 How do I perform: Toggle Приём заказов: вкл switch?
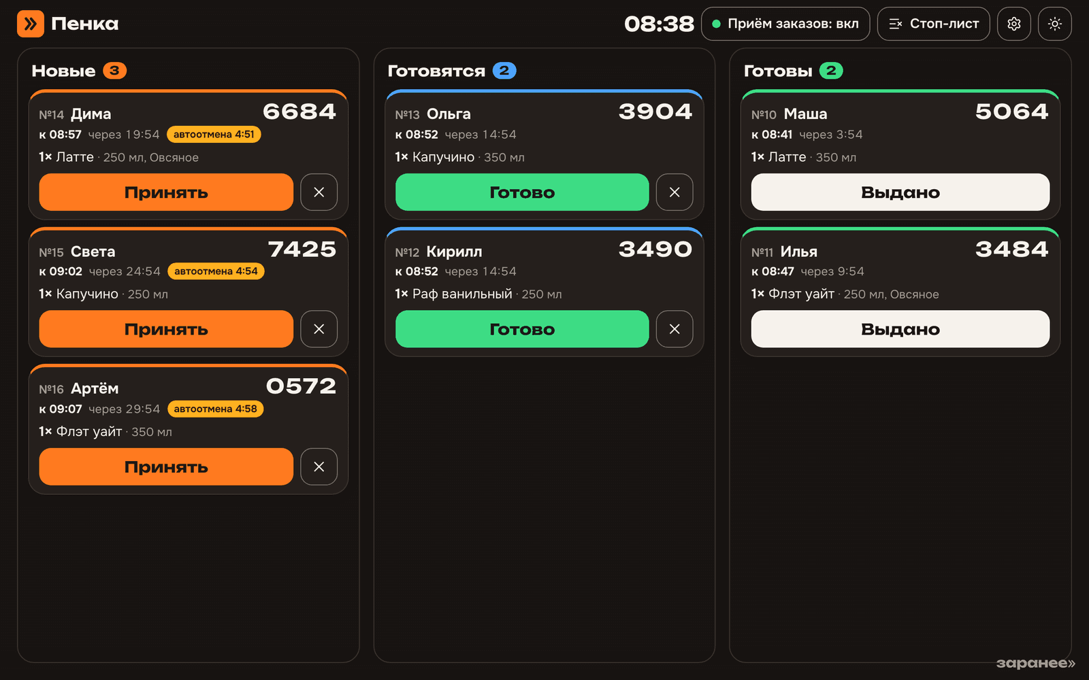(785, 24)
